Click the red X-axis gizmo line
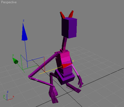 (x=44, y=64)
